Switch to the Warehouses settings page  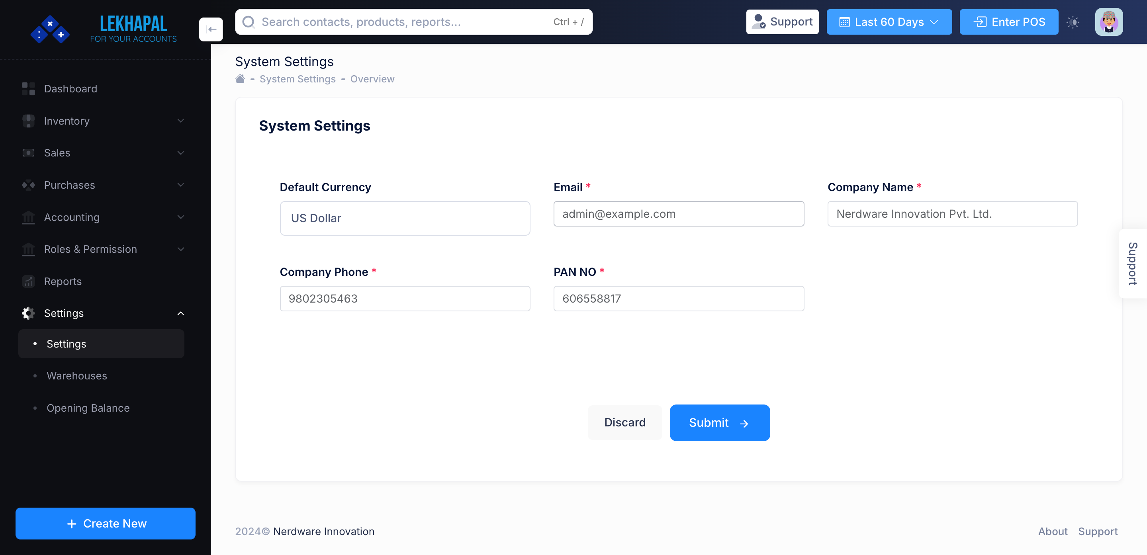coord(76,375)
